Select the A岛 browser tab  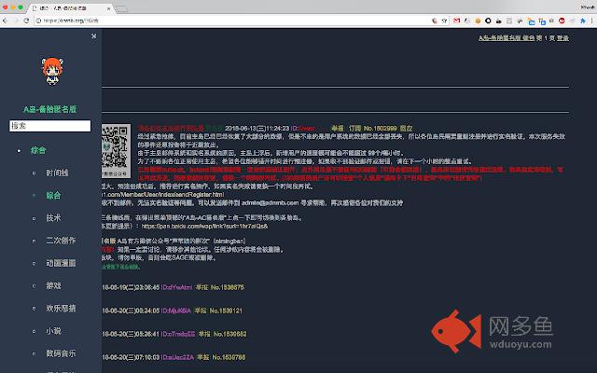coord(71,8)
